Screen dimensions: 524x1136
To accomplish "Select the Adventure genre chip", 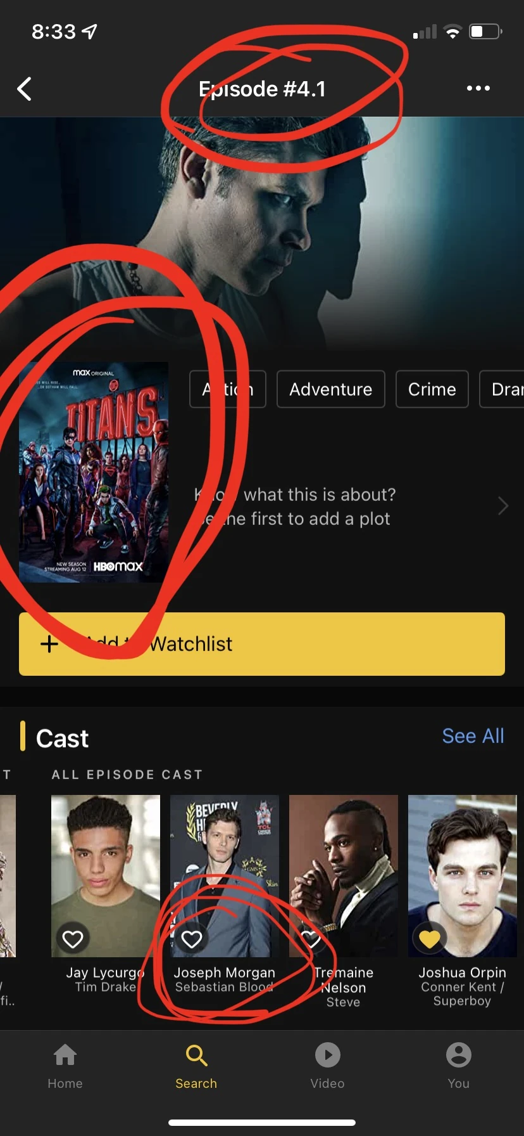I will (331, 389).
